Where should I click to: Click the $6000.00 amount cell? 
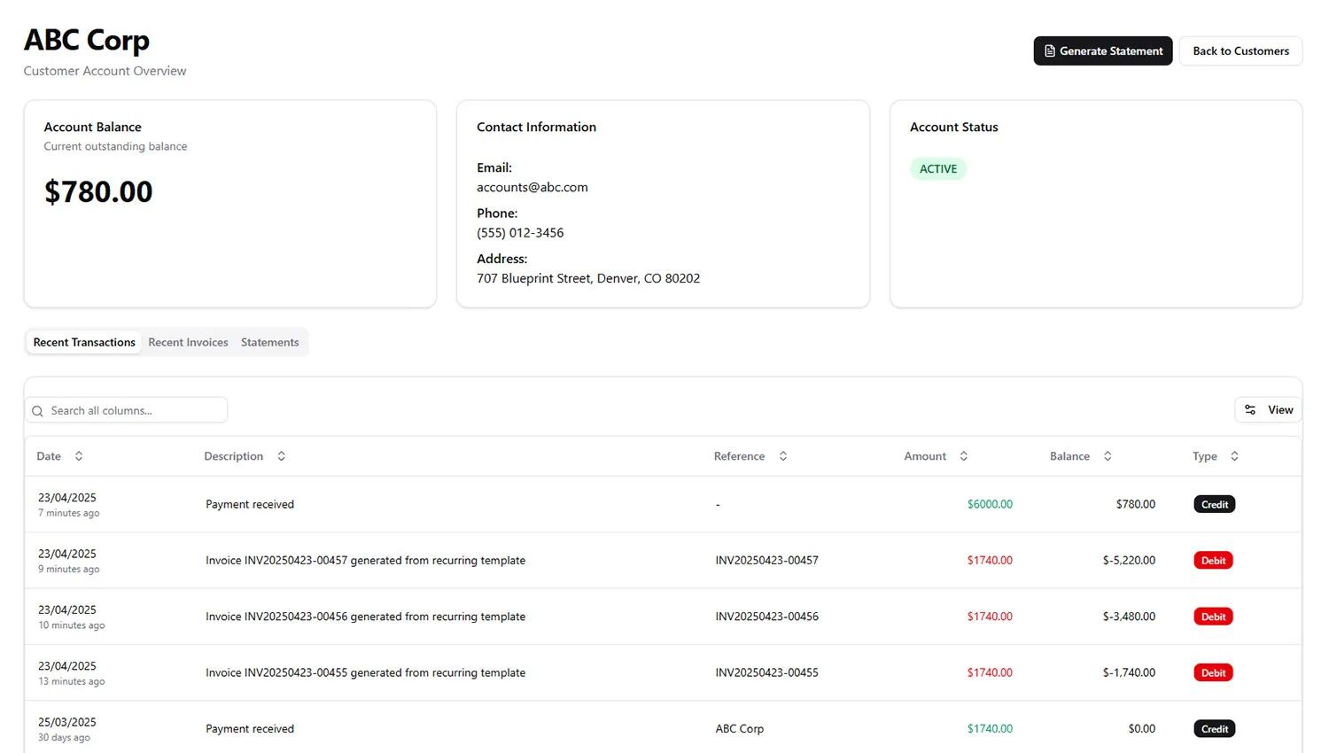pyautogui.click(x=990, y=505)
